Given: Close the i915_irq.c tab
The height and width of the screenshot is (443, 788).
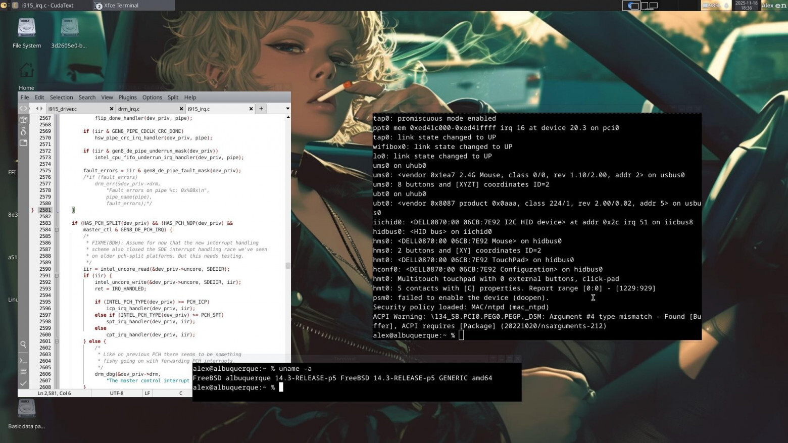Looking at the screenshot, I should 251,109.
